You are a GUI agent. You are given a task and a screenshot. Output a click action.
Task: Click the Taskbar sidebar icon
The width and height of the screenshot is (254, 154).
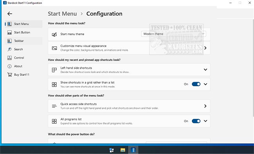click(9, 41)
